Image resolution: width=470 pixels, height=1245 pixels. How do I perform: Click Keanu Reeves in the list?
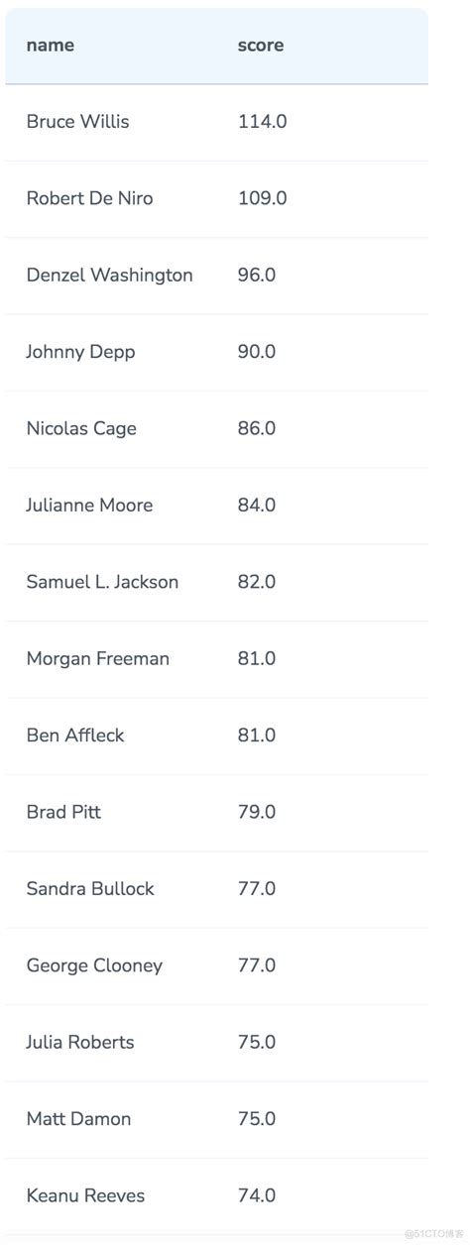click(85, 1196)
